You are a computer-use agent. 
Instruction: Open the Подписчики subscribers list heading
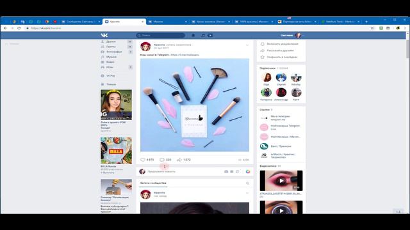[268, 68]
